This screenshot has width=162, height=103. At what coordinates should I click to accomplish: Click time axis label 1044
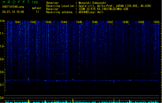(64, 22)
